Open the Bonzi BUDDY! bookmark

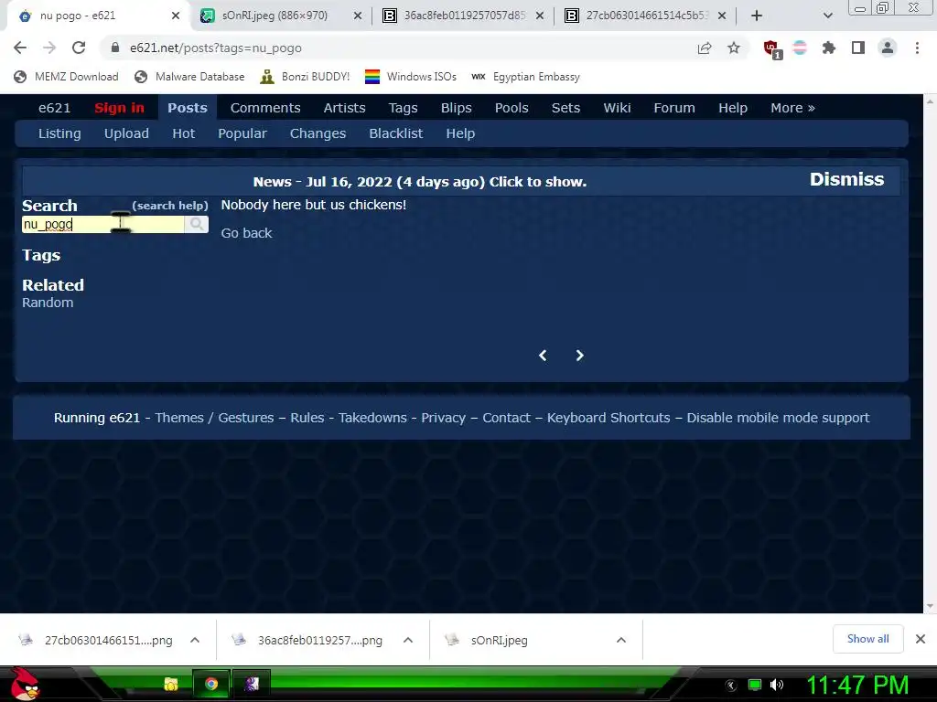[x=305, y=77]
